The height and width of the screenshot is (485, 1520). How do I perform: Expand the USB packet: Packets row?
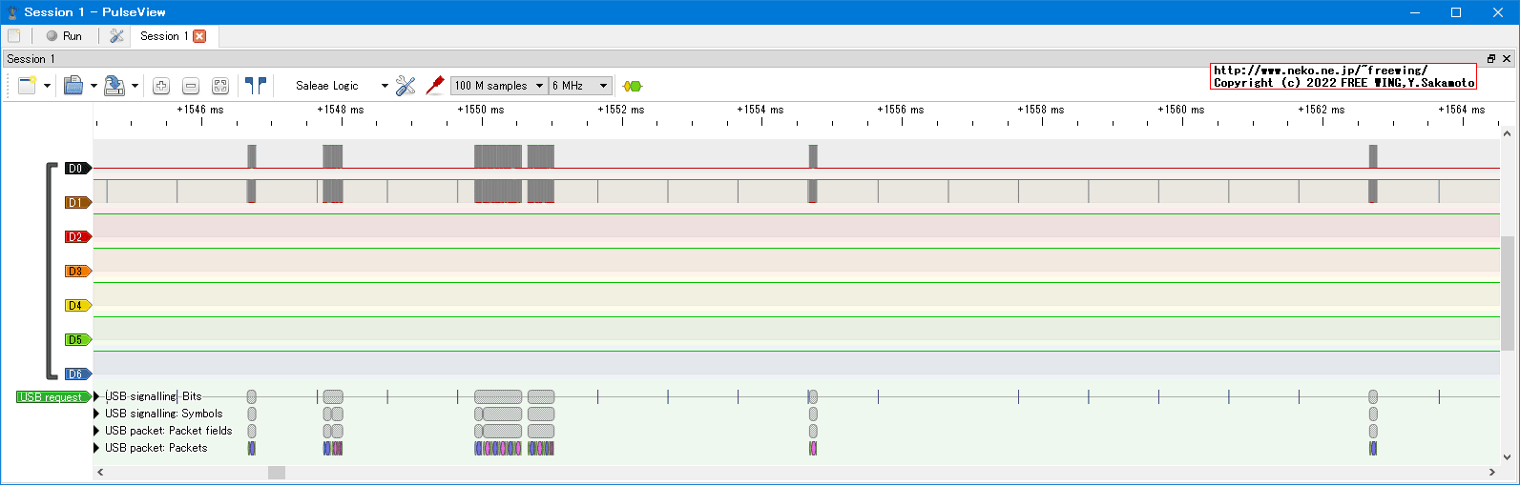[x=96, y=448]
